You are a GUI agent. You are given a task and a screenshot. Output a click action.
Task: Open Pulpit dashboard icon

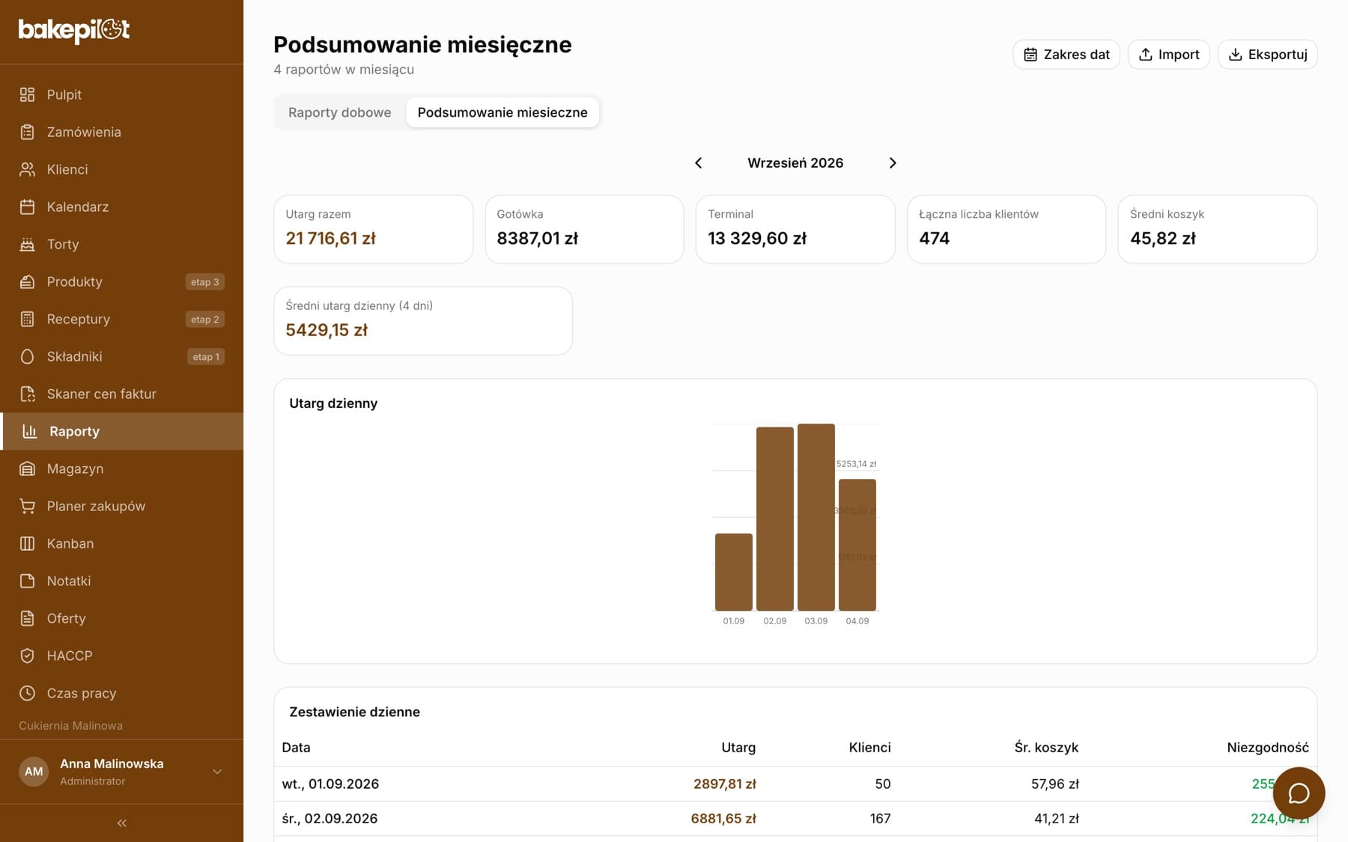tap(28, 94)
